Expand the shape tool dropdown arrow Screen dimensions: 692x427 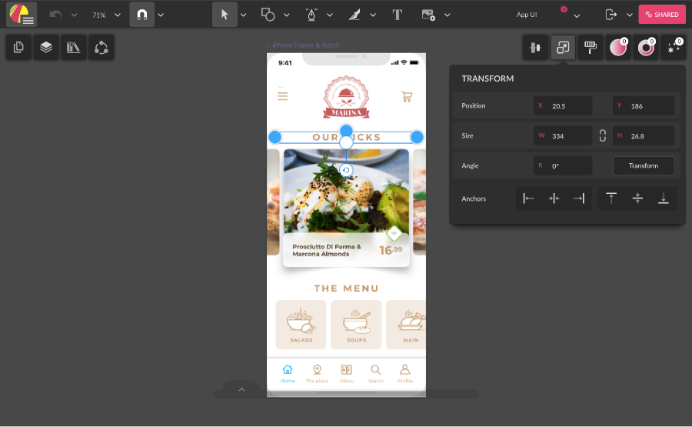coord(287,15)
